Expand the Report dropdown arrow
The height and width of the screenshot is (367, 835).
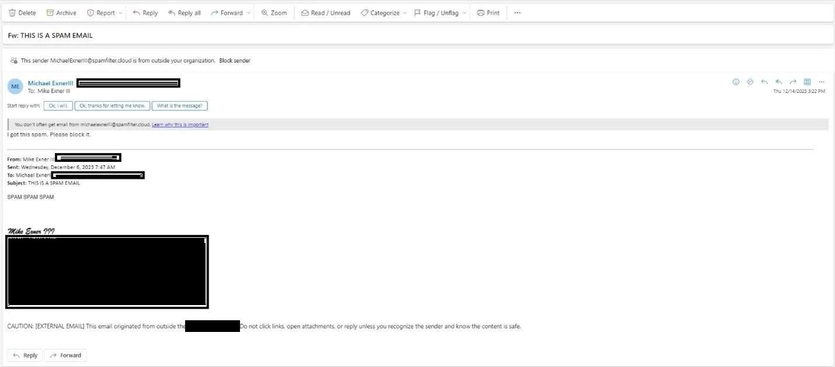[x=120, y=13]
